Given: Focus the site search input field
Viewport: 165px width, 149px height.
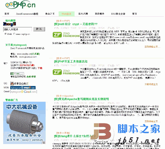Looking at the screenshot, I should coord(17,29).
